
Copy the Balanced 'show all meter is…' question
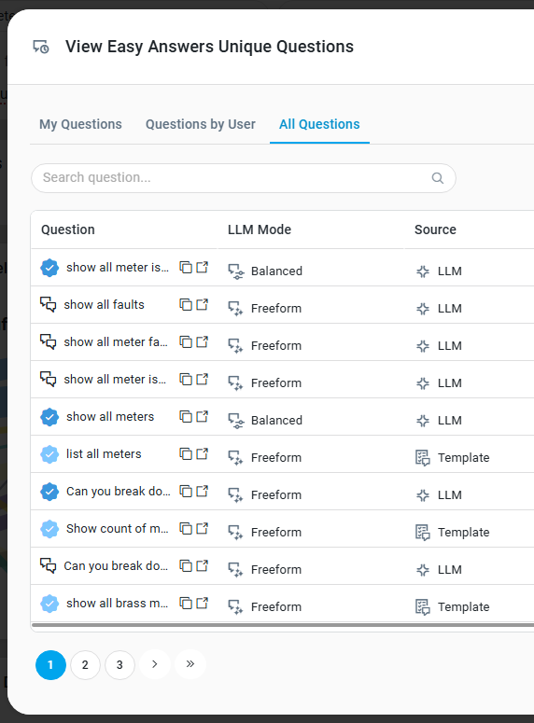[186, 268]
